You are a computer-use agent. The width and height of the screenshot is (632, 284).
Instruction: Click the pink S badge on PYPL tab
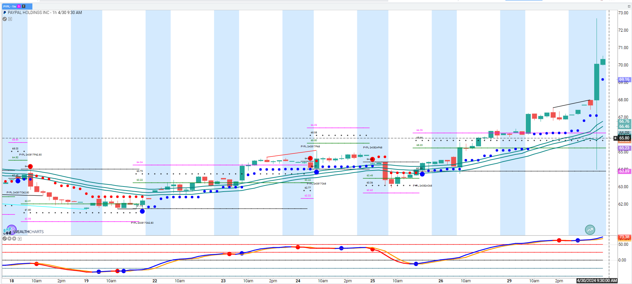pos(19,6)
